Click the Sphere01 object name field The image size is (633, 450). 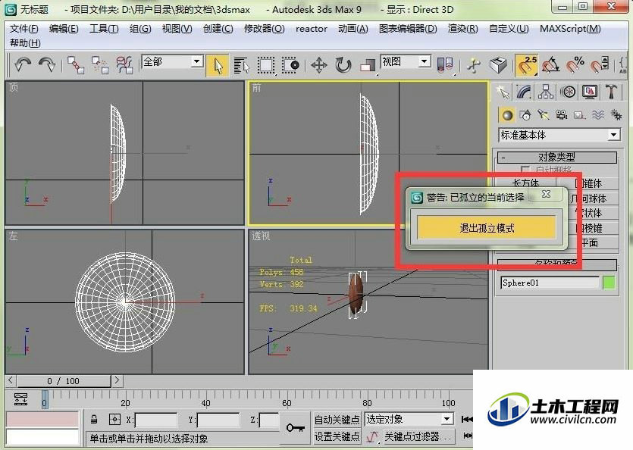click(x=550, y=283)
